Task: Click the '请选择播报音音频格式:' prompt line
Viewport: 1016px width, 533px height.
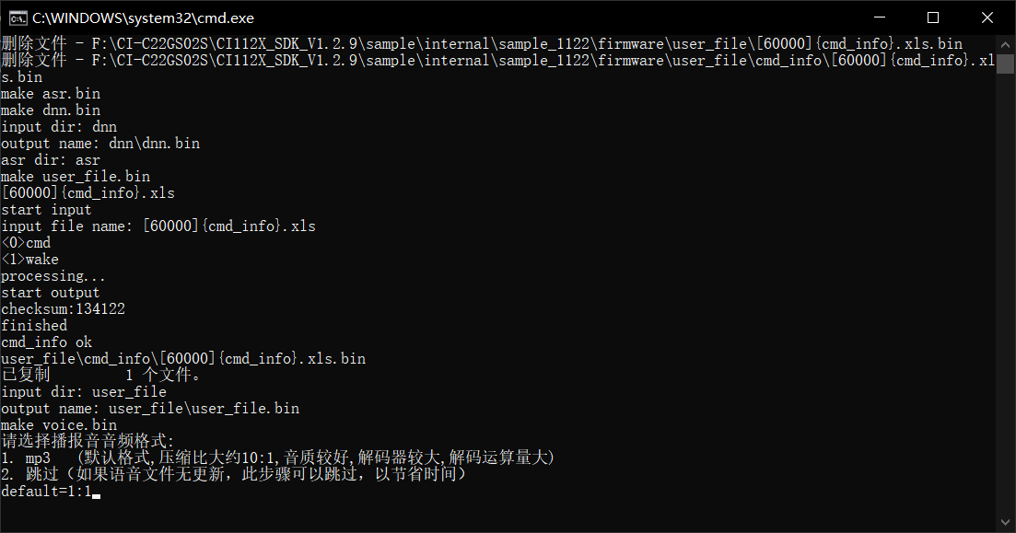Action: pos(88,442)
